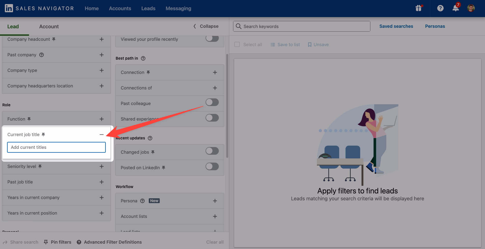This screenshot has width=485, height=249.
Task: Toggle the Shared experiences switch
Action: 212,118
